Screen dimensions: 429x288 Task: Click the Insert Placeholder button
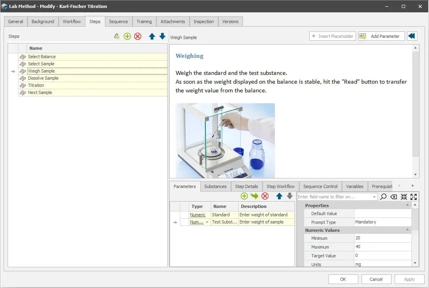tap(332, 36)
